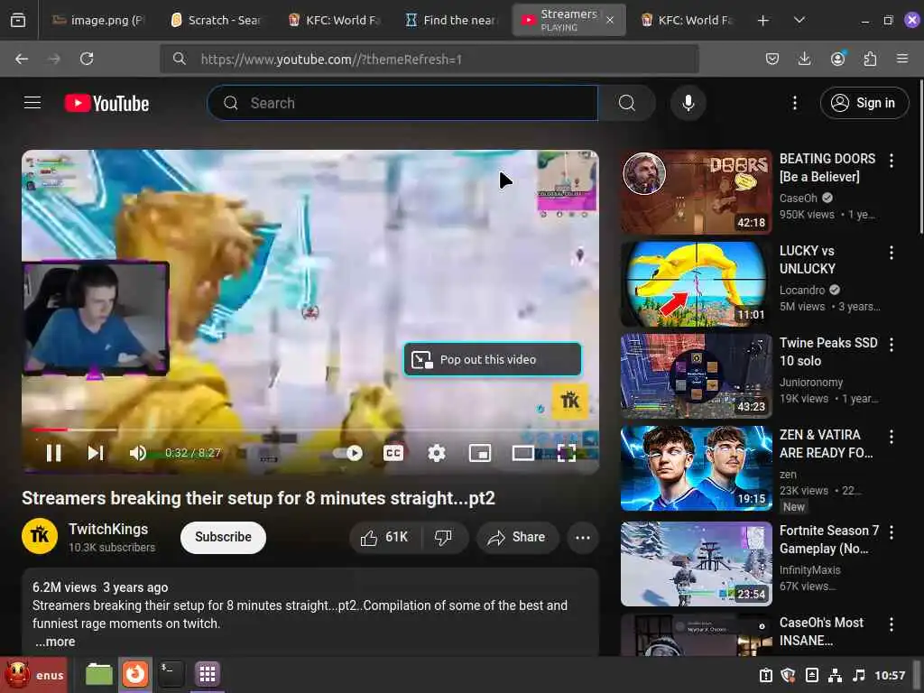List all tabs dropdown arrow
Screen dimensions: 924x693
[x=799, y=20]
